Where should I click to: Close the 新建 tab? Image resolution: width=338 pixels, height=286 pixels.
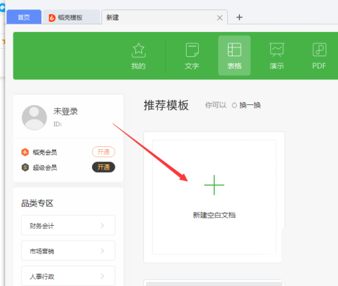220,18
